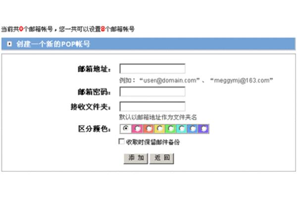Click the example text user@domain.com
297x198 pixels.
coord(170,80)
